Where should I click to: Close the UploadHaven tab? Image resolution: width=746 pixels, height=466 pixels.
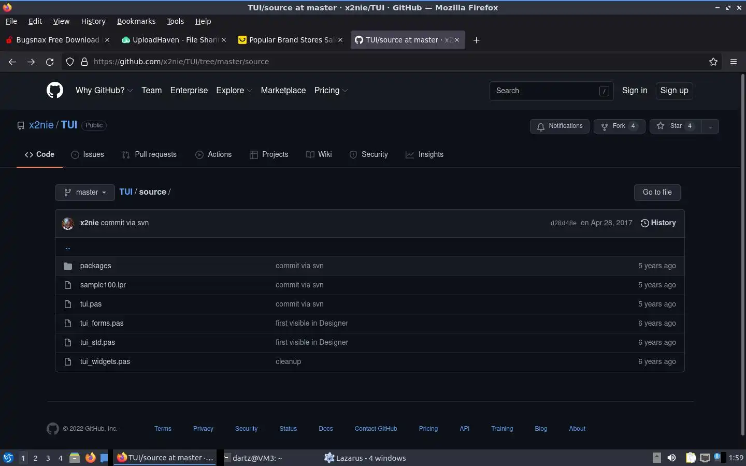(224, 40)
